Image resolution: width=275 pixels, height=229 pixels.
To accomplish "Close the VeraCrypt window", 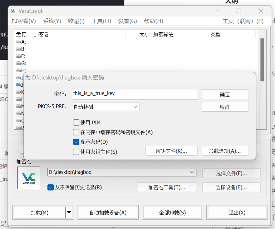I will pyautogui.click(x=261, y=11).
